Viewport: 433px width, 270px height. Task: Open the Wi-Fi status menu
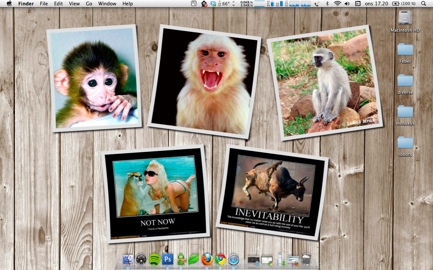337,4
